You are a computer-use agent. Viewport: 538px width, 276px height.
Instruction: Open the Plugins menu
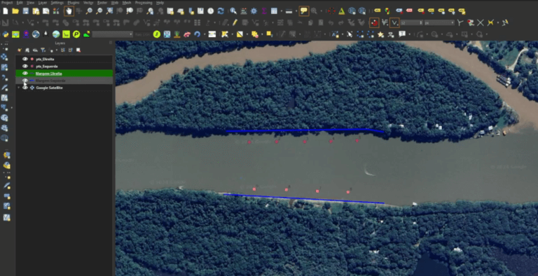74,2
